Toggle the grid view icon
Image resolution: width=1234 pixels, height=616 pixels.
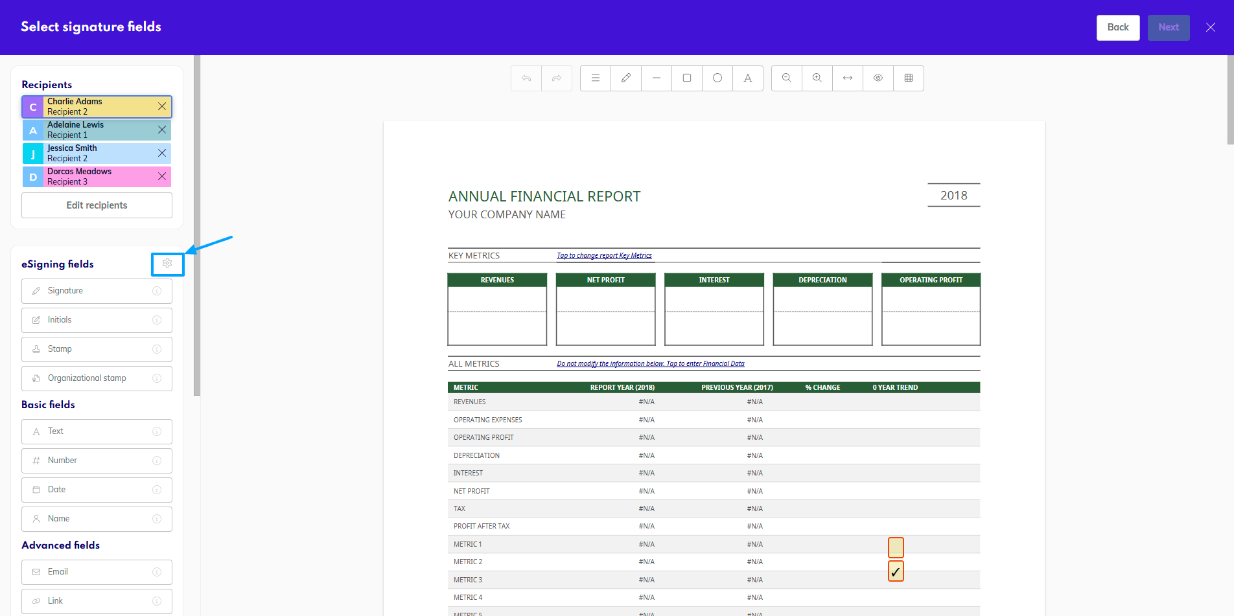pyautogui.click(x=909, y=78)
